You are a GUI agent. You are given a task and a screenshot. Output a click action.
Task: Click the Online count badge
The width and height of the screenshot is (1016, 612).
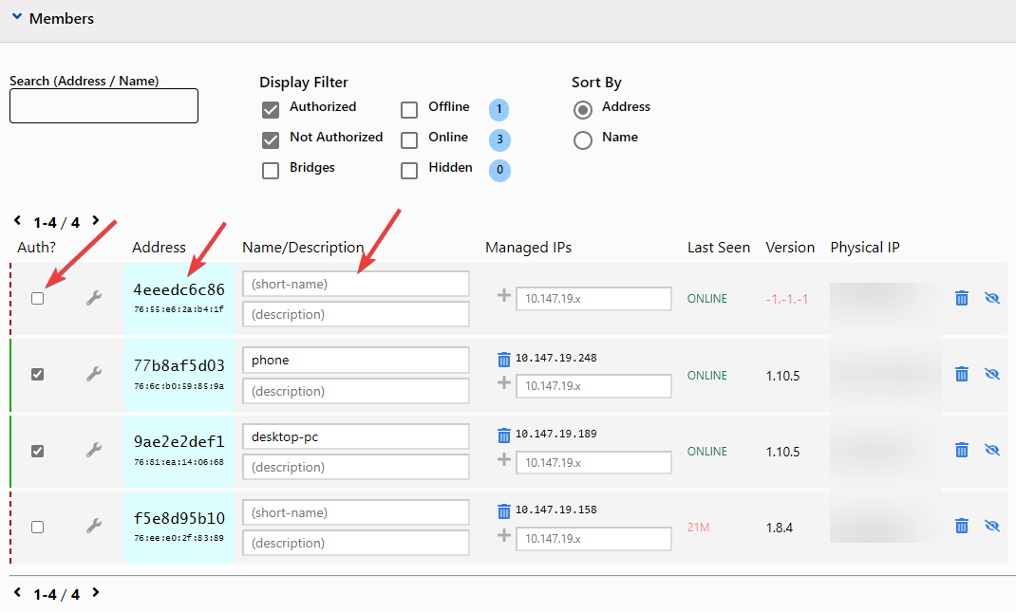tap(499, 139)
